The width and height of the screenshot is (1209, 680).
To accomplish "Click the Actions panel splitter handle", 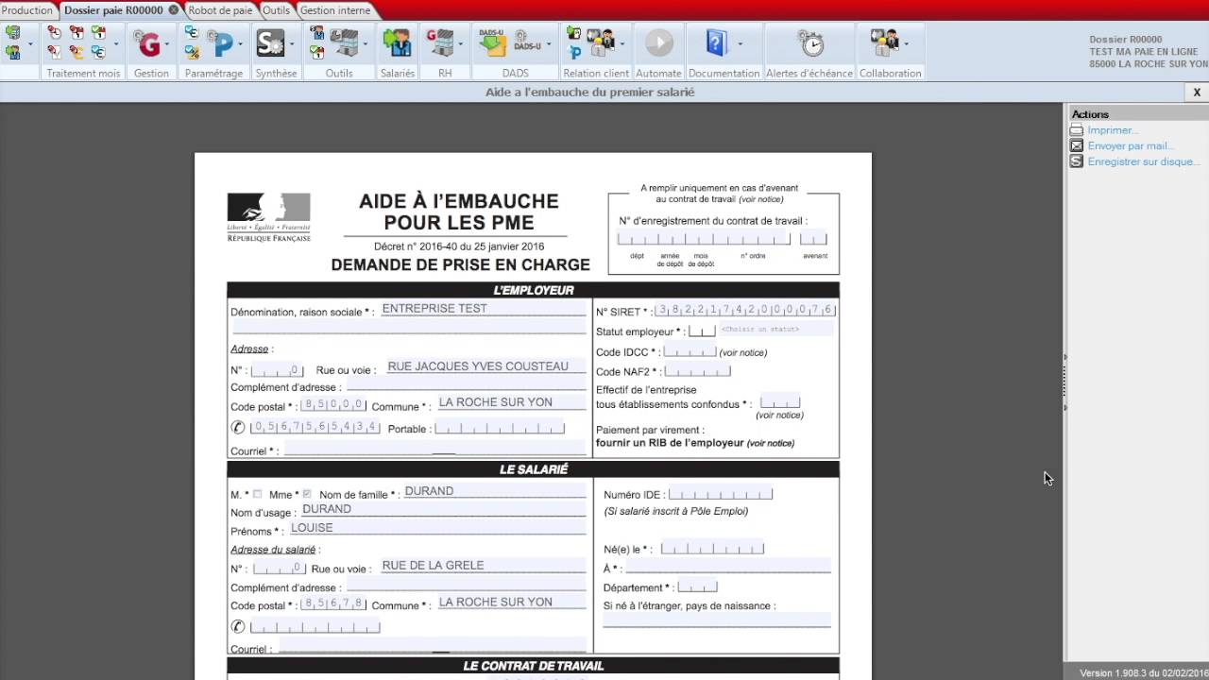I will (x=1065, y=382).
